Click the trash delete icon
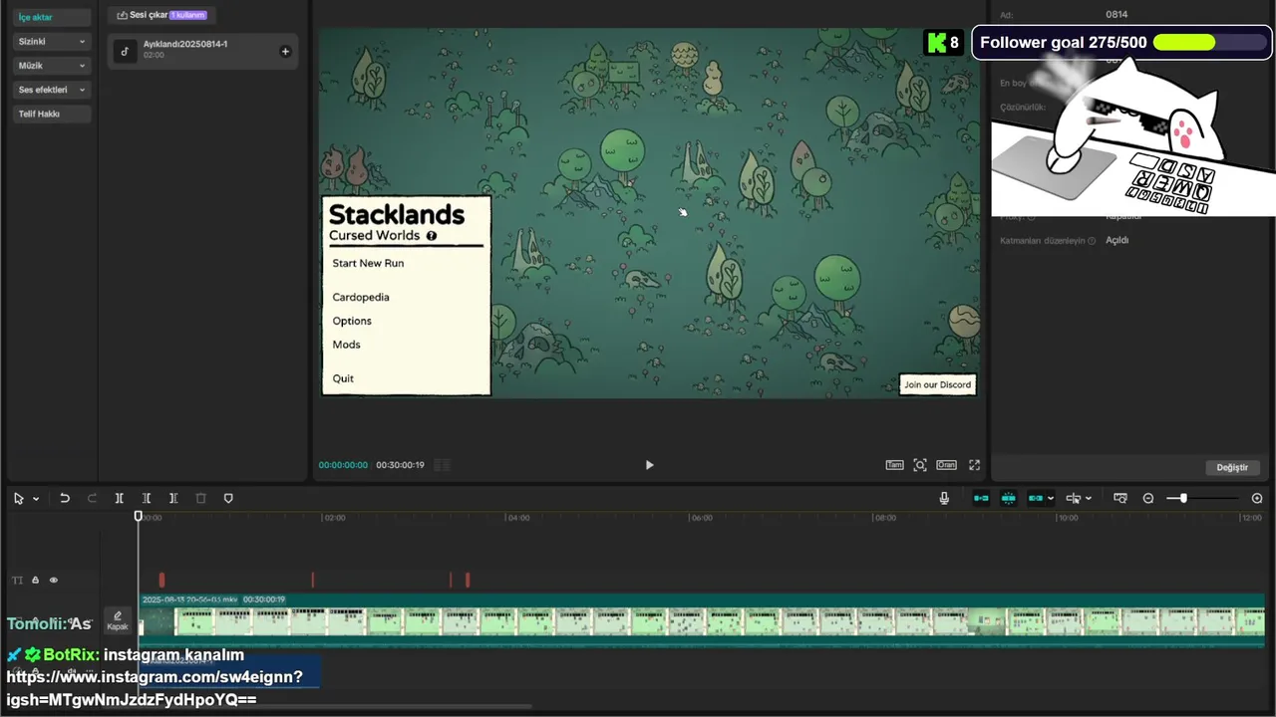The width and height of the screenshot is (1276, 717). [x=200, y=498]
